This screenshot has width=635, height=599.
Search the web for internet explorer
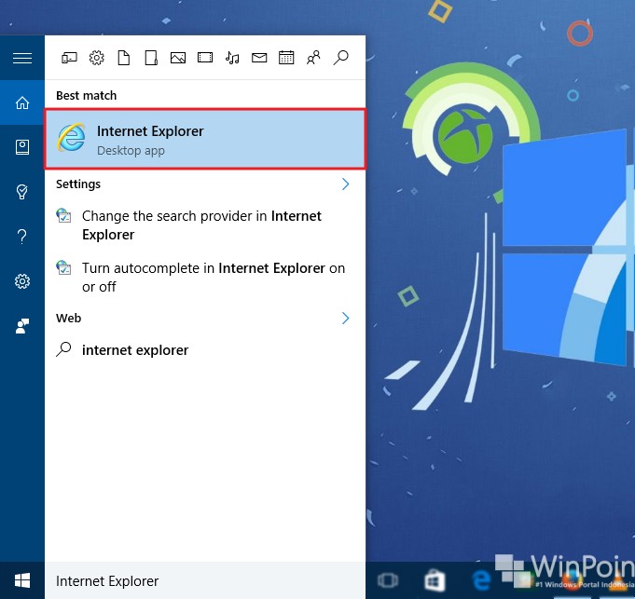205,350
